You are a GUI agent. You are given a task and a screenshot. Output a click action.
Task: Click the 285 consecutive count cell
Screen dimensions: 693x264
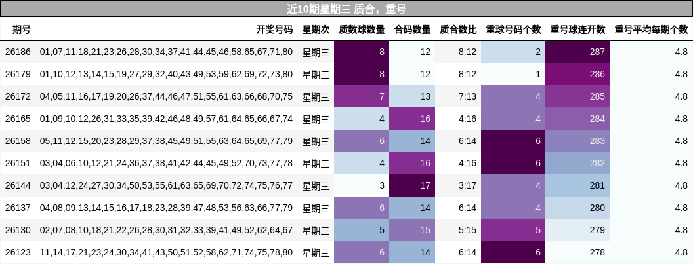click(577, 97)
